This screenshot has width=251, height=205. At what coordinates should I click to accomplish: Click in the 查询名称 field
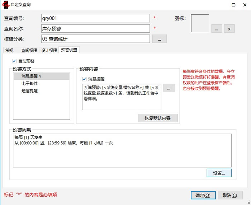pyautogui.click(x=95, y=29)
